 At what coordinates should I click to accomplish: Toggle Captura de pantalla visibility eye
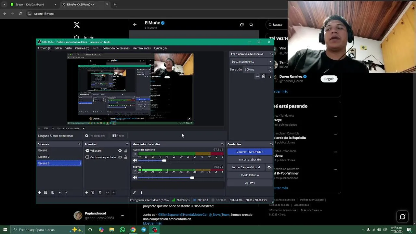click(120, 157)
